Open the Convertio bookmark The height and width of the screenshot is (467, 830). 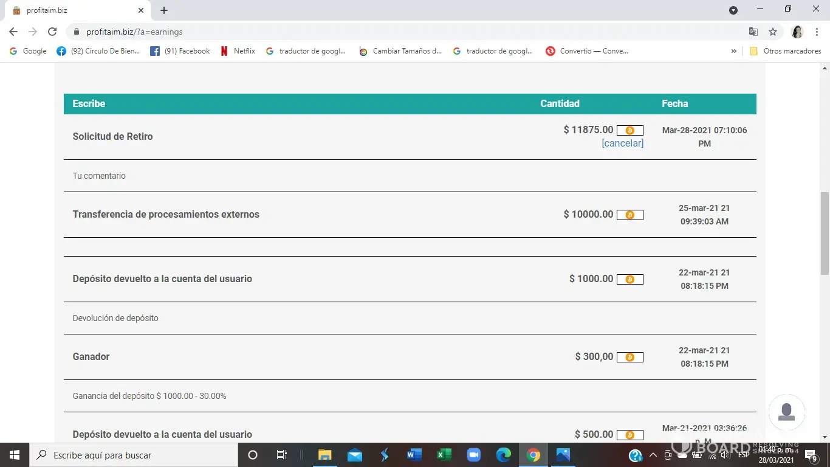click(588, 51)
